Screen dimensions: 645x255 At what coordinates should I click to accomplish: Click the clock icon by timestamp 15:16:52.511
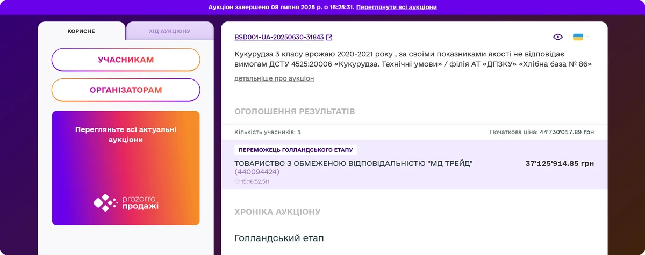pyautogui.click(x=237, y=181)
